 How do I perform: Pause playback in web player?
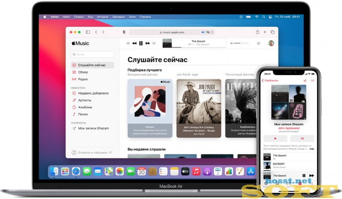coord(141,43)
